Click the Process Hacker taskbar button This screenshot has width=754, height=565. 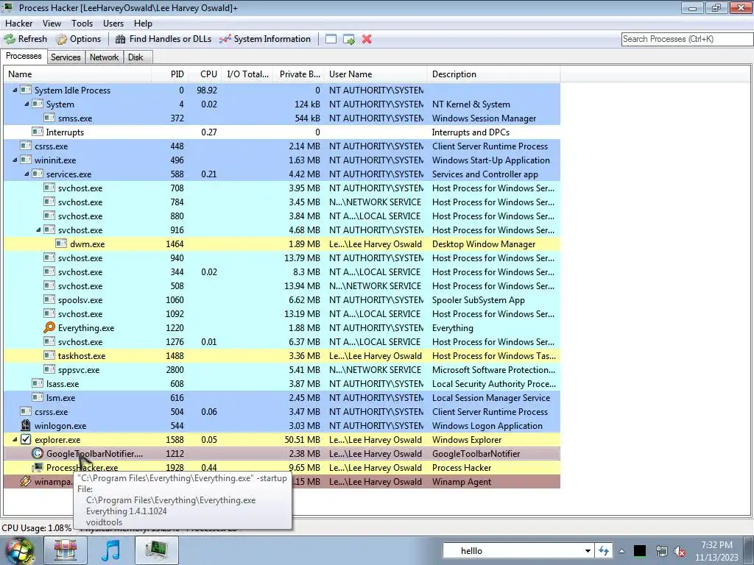157,550
